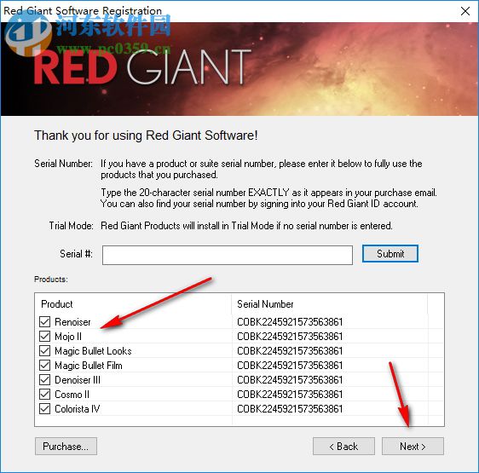The image size is (479, 473).
Task: Click serial number in Magic Bullet Film row
Action: [290, 366]
